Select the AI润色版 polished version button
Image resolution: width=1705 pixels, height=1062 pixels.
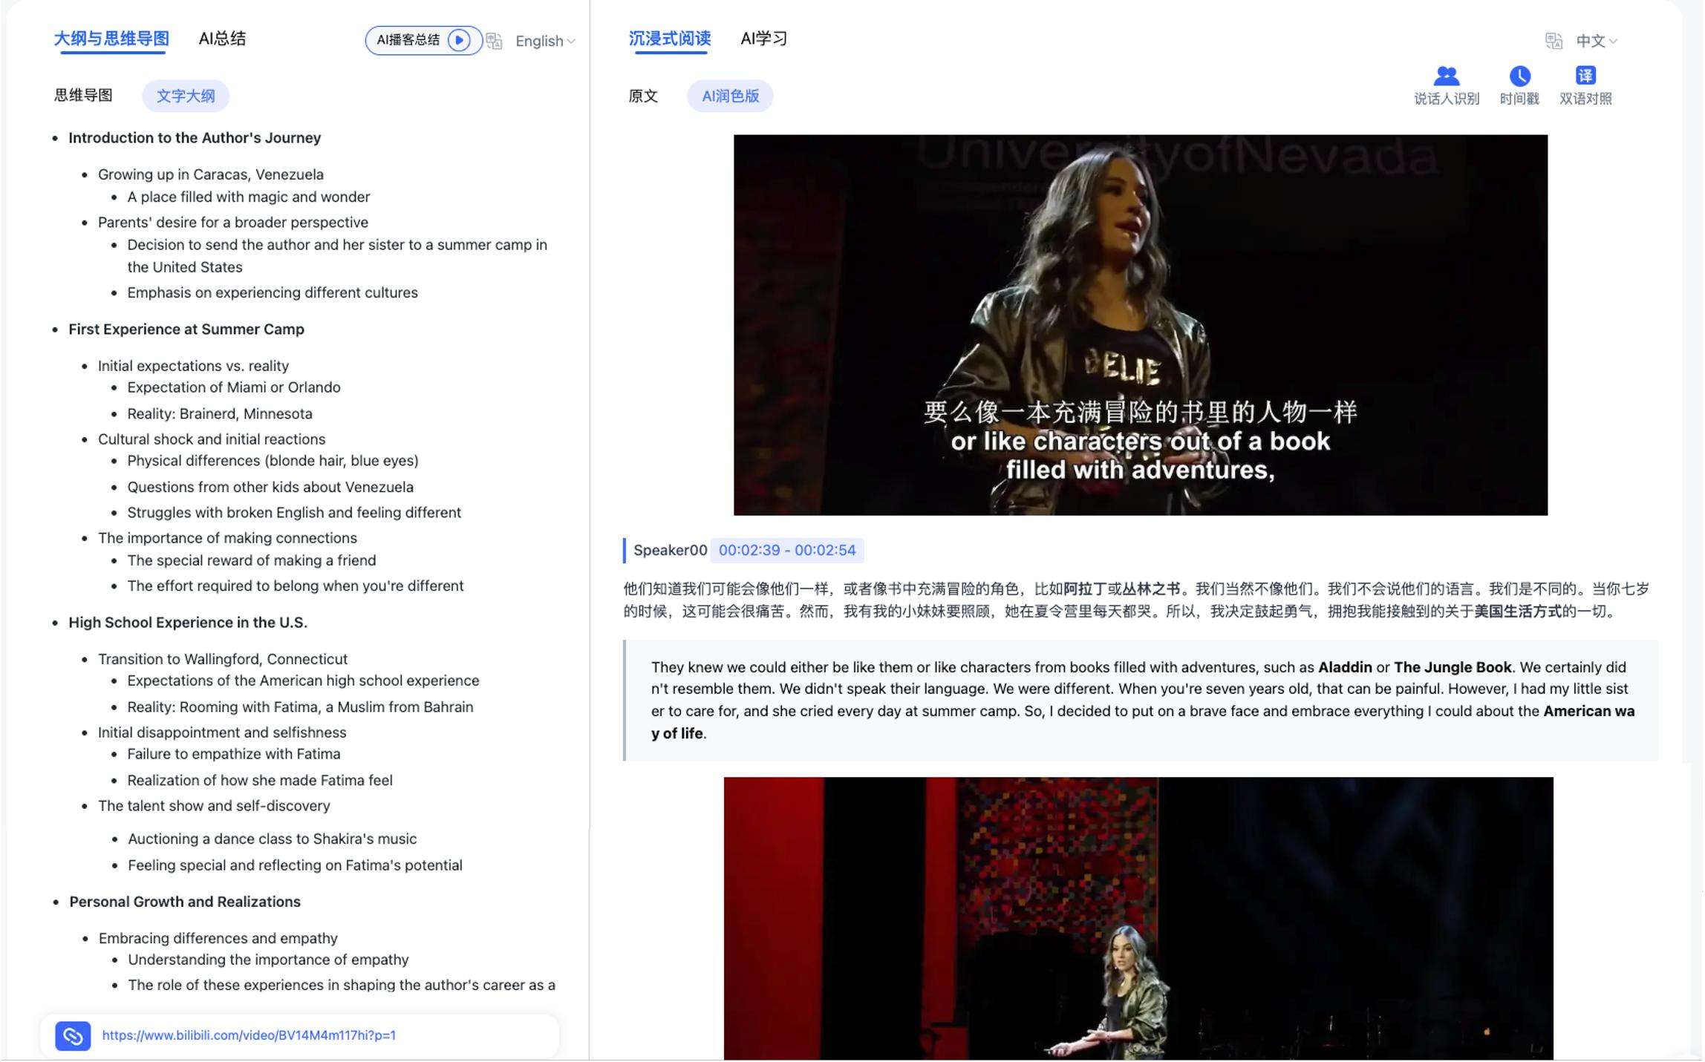pos(730,96)
